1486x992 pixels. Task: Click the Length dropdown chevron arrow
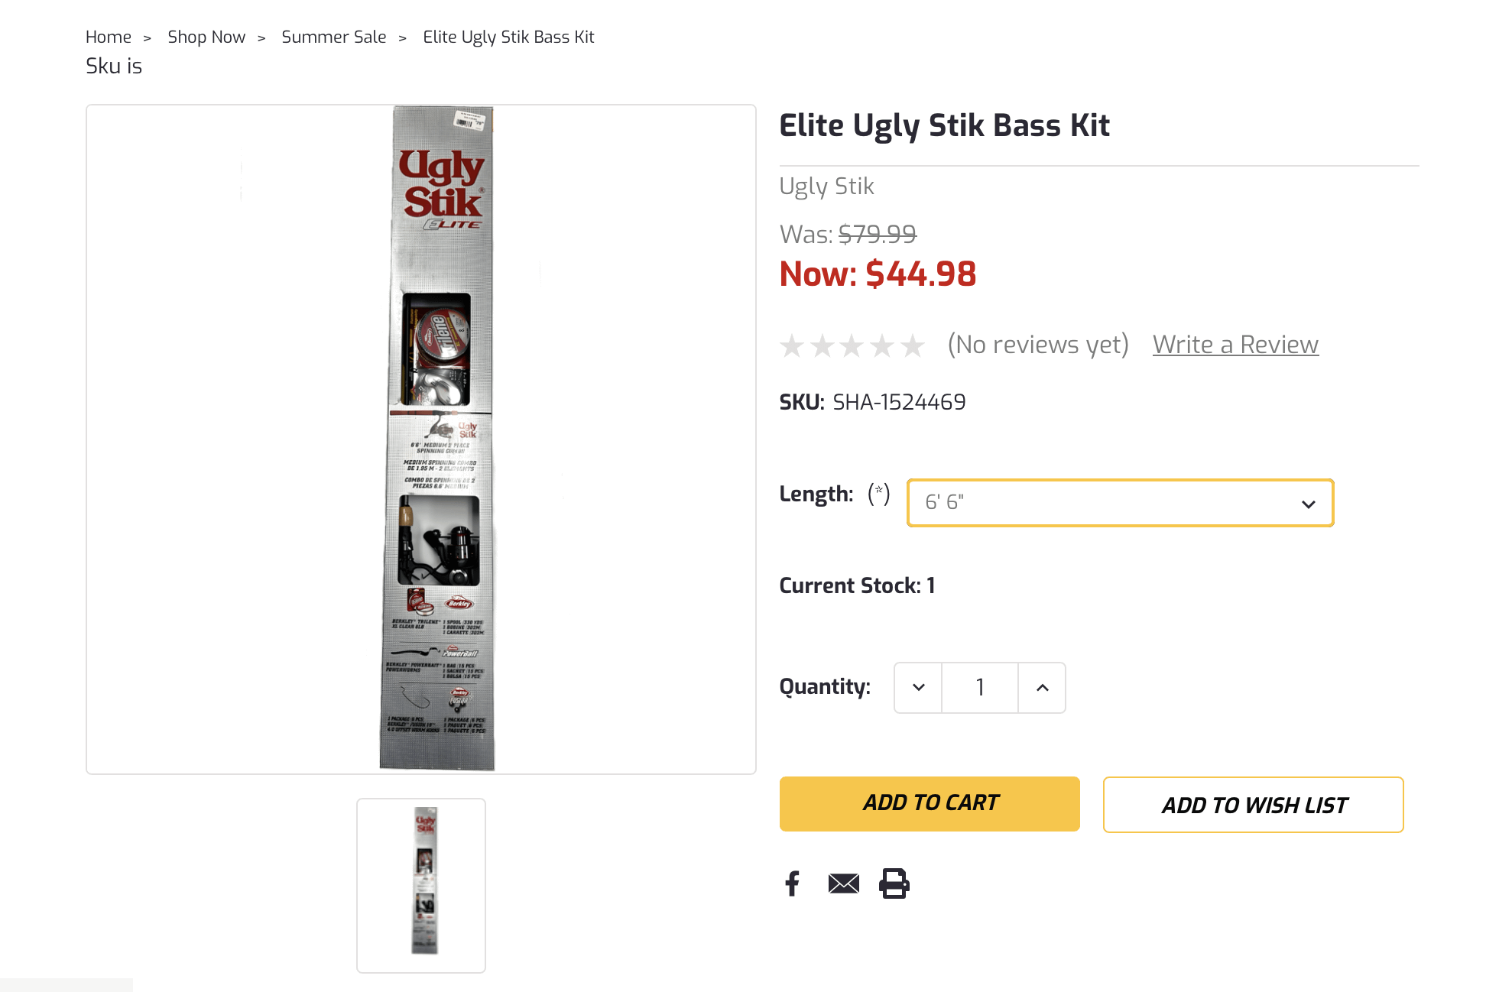1308,504
